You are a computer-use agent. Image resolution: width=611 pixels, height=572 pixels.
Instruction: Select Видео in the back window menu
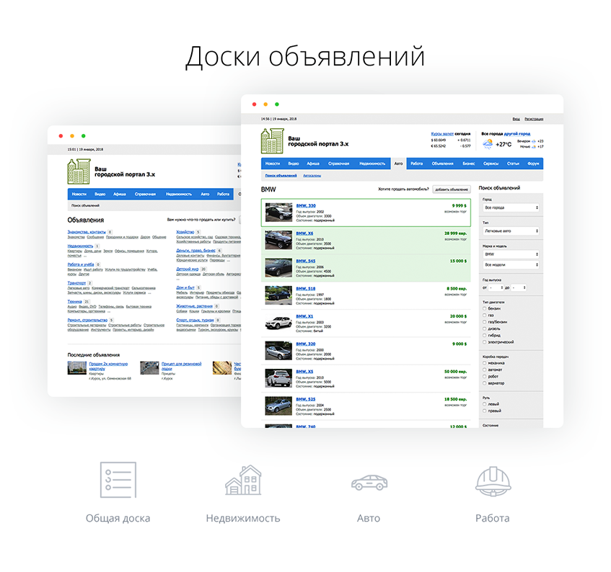click(100, 195)
